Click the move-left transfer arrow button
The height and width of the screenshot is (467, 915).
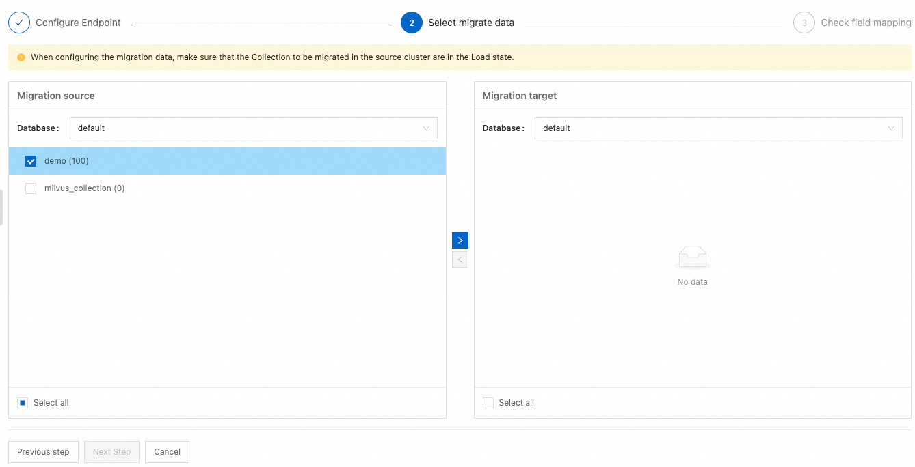(460, 259)
